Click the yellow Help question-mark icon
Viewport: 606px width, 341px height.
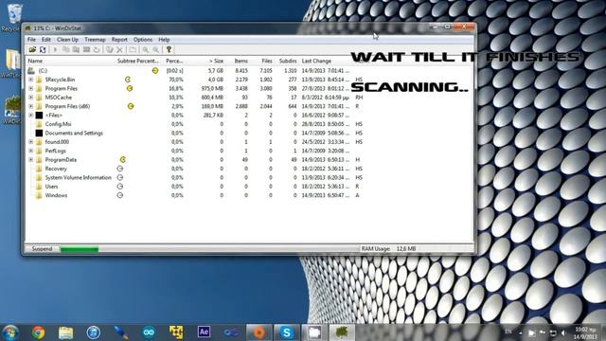(169, 49)
